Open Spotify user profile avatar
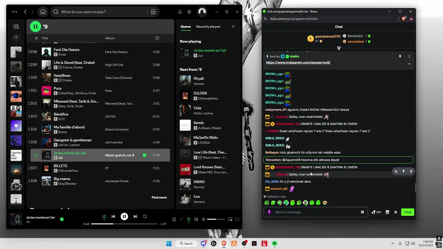The image size is (443, 249). 202,12
